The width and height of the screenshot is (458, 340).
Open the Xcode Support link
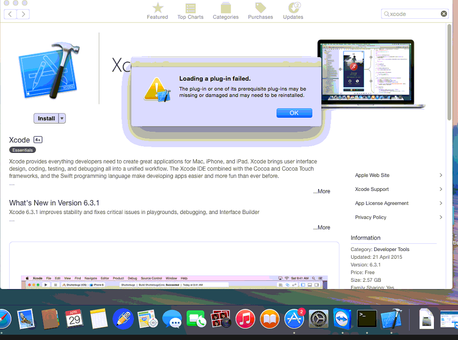click(372, 189)
